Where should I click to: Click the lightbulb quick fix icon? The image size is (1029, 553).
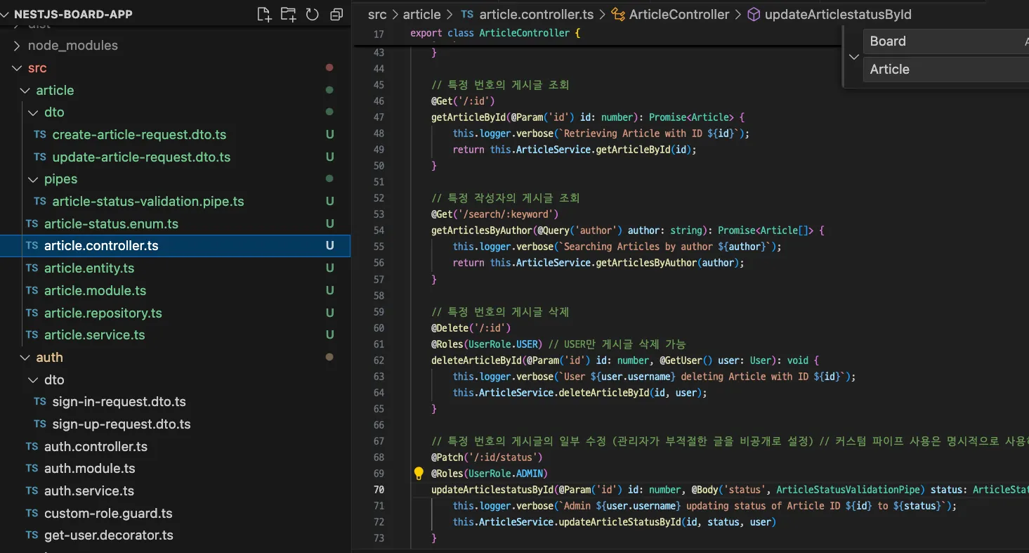click(419, 474)
